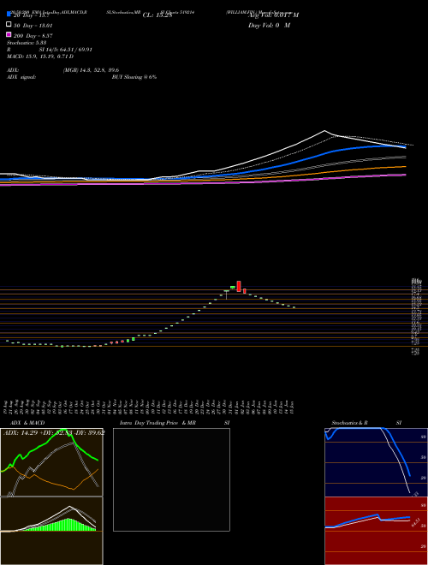The image size is (428, 565).
Task: Click the blue 20 Day legend swatch
Action: tap(9, 14)
